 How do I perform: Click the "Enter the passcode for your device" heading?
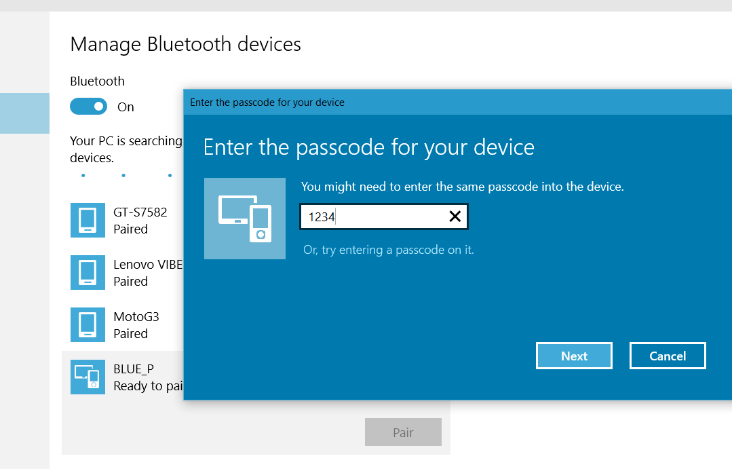coord(368,147)
